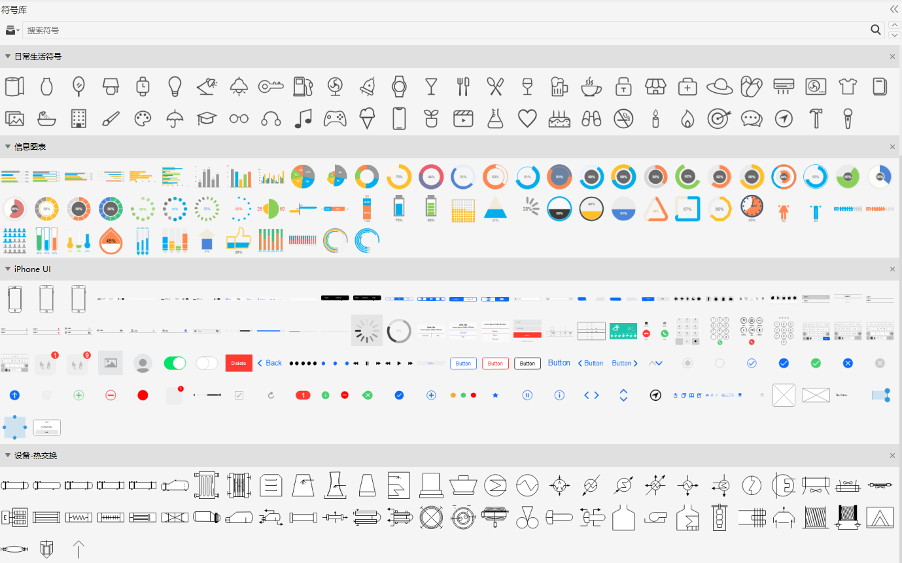Pick the blue outlined checkmark circle
Screen dimensions: 902x563
click(x=752, y=363)
